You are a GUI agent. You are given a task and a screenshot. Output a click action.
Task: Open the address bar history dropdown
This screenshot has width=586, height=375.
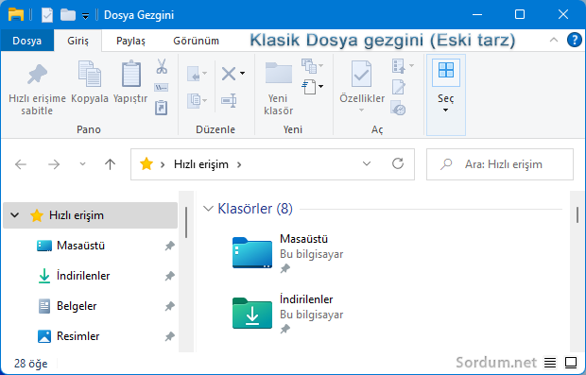pos(367,163)
